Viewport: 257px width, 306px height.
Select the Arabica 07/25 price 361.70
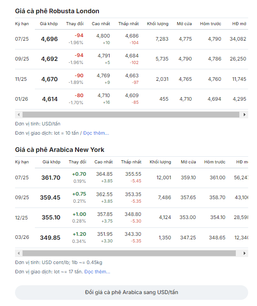[x=51, y=178]
